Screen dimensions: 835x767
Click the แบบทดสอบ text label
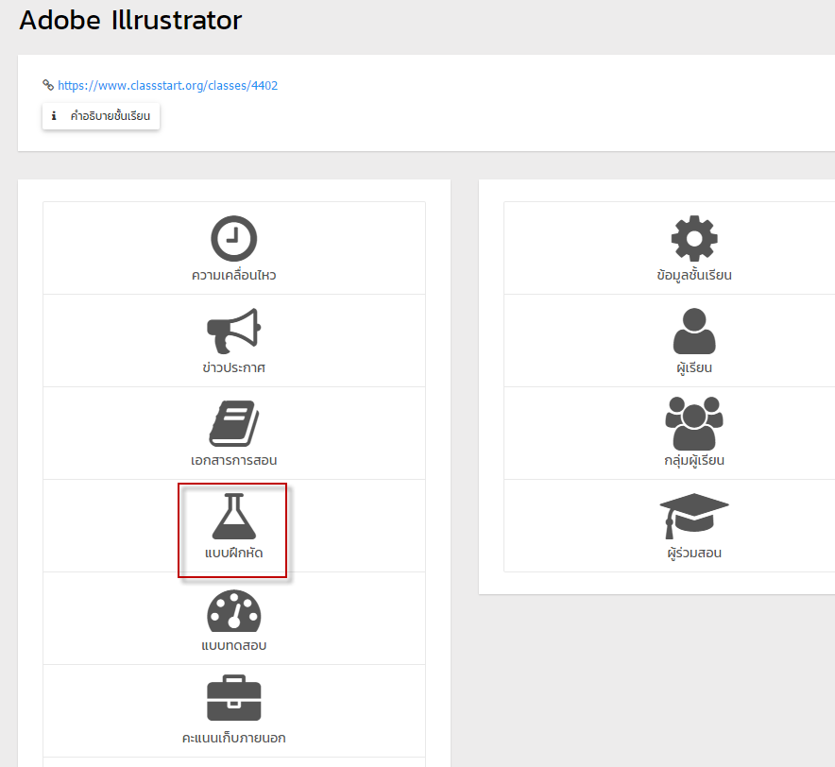(233, 645)
